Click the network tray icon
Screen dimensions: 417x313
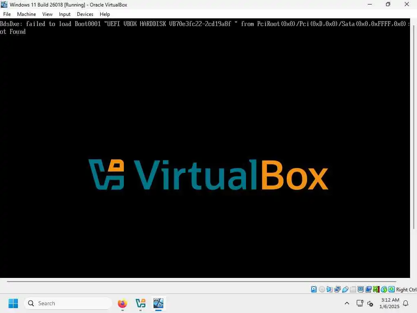[x=360, y=303]
